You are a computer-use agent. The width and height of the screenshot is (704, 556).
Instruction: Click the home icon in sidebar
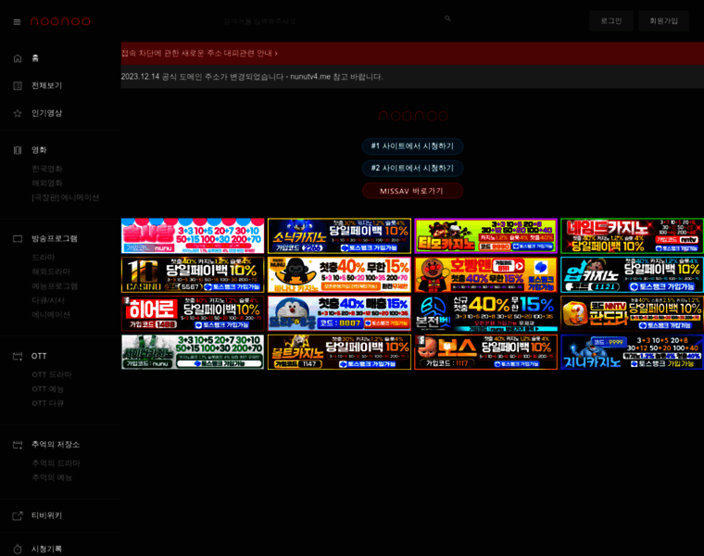pos(18,58)
